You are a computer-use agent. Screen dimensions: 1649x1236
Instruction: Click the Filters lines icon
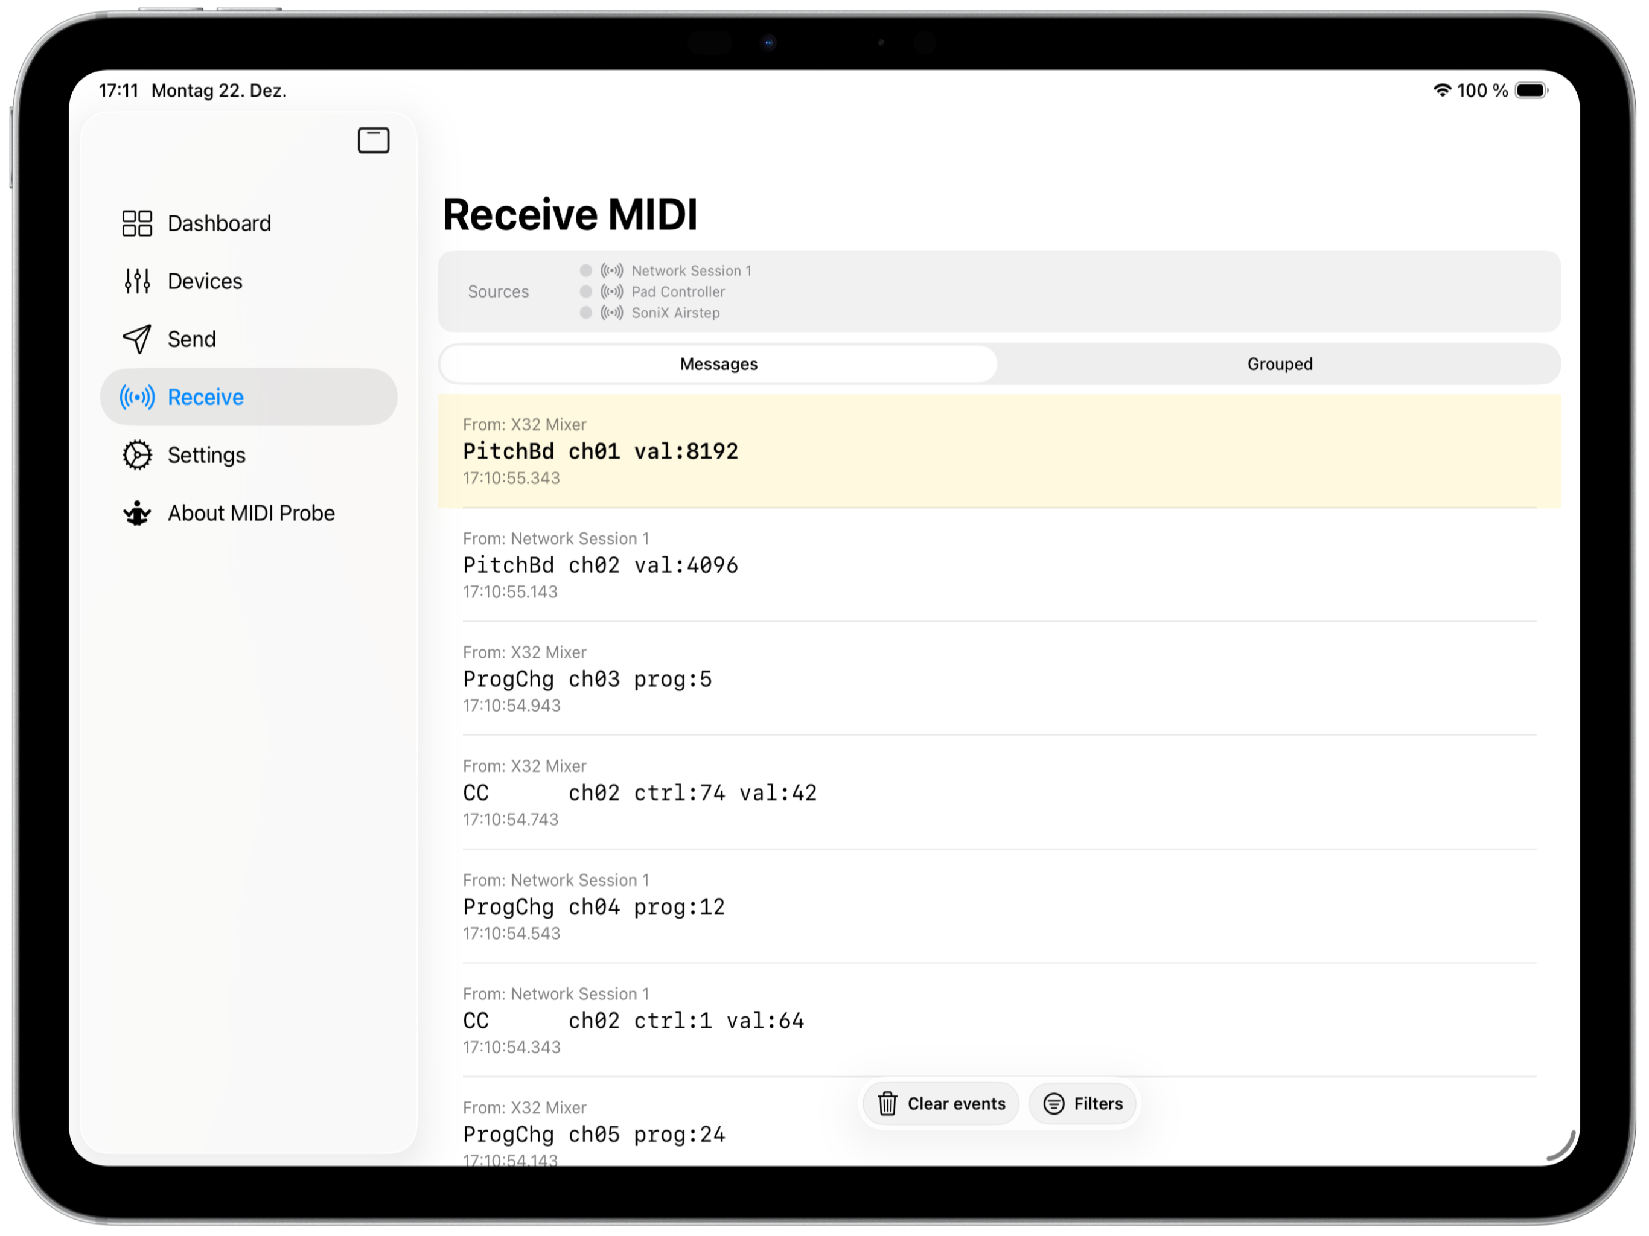pyautogui.click(x=1053, y=1104)
